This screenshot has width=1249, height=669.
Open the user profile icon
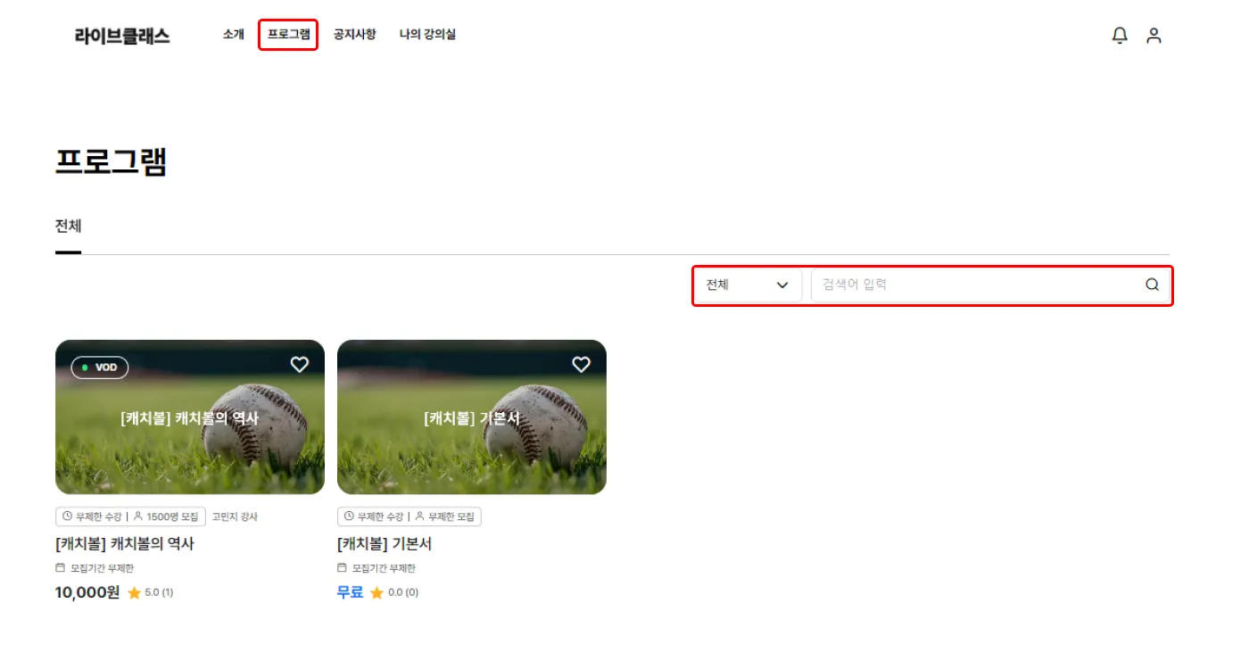tap(1154, 36)
